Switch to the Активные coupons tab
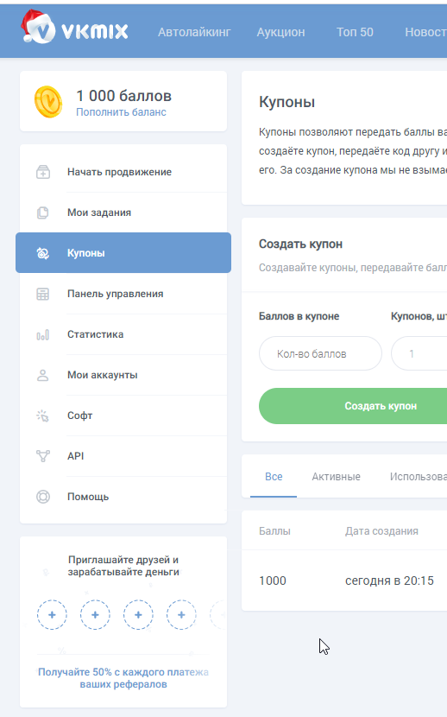 336,477
